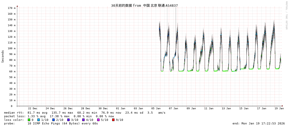Click the 24 Dec x-axis label
This screenshot has width=289, height=127.
pos(50,108)
